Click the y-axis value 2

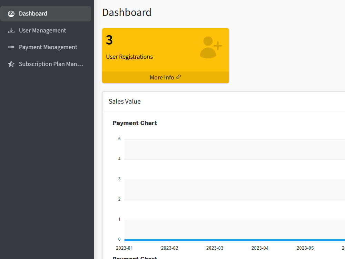click(x=119, y=199)
